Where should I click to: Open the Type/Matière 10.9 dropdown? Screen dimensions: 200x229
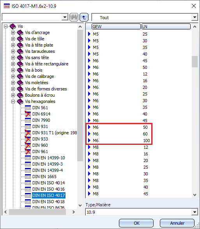[x=195, y=212]
